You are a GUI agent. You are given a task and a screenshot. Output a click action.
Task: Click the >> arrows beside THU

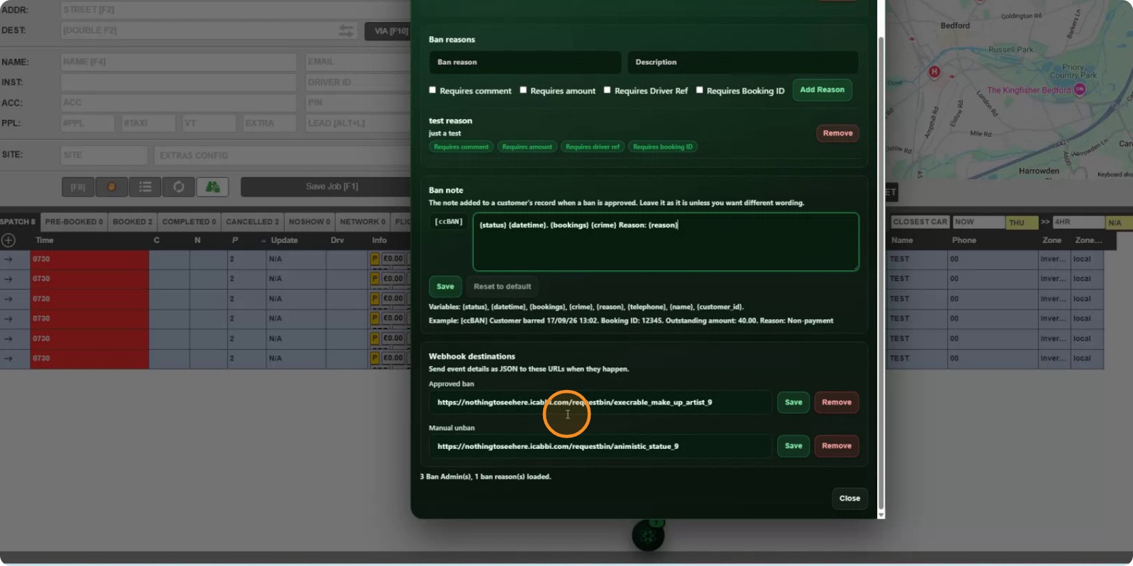coord(1045,222)
